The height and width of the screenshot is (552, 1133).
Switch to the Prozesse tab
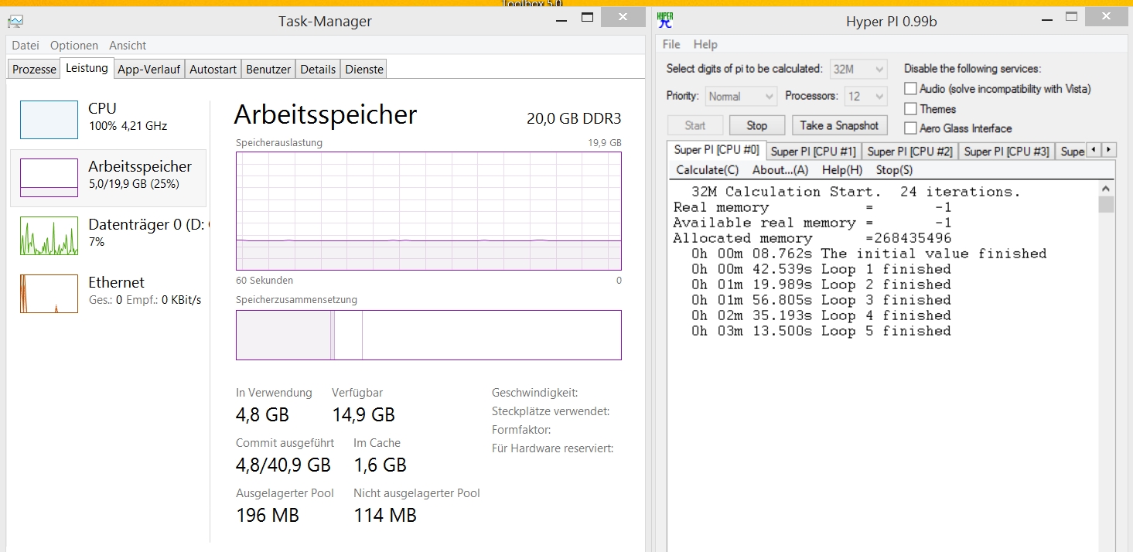click(x=35, y=69)
